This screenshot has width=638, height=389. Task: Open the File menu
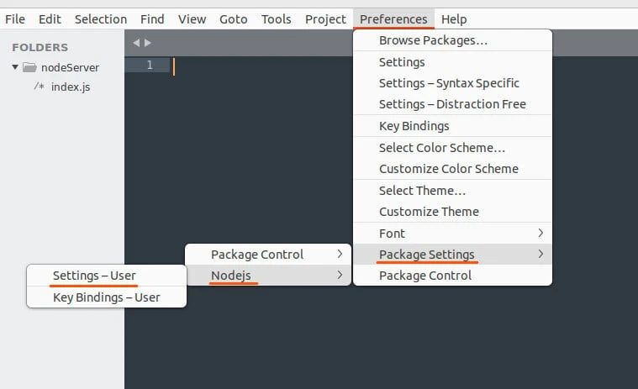15,18
